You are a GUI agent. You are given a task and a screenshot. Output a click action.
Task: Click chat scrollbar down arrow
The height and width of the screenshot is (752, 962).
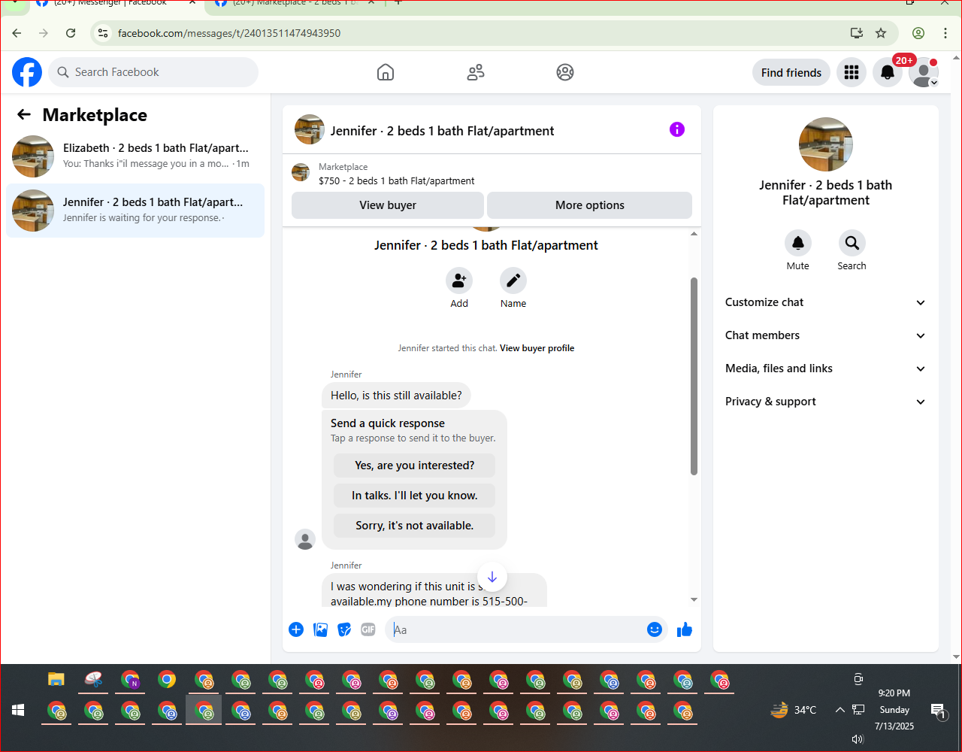(694, 599)
